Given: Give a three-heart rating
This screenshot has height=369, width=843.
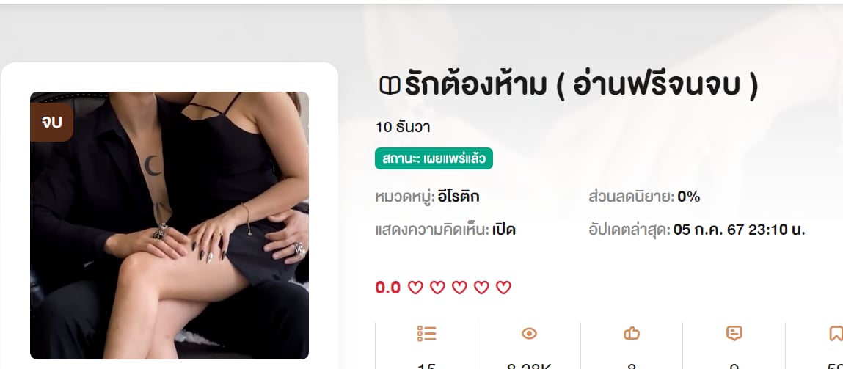Looking at the screenshot, I should [459, 288].
